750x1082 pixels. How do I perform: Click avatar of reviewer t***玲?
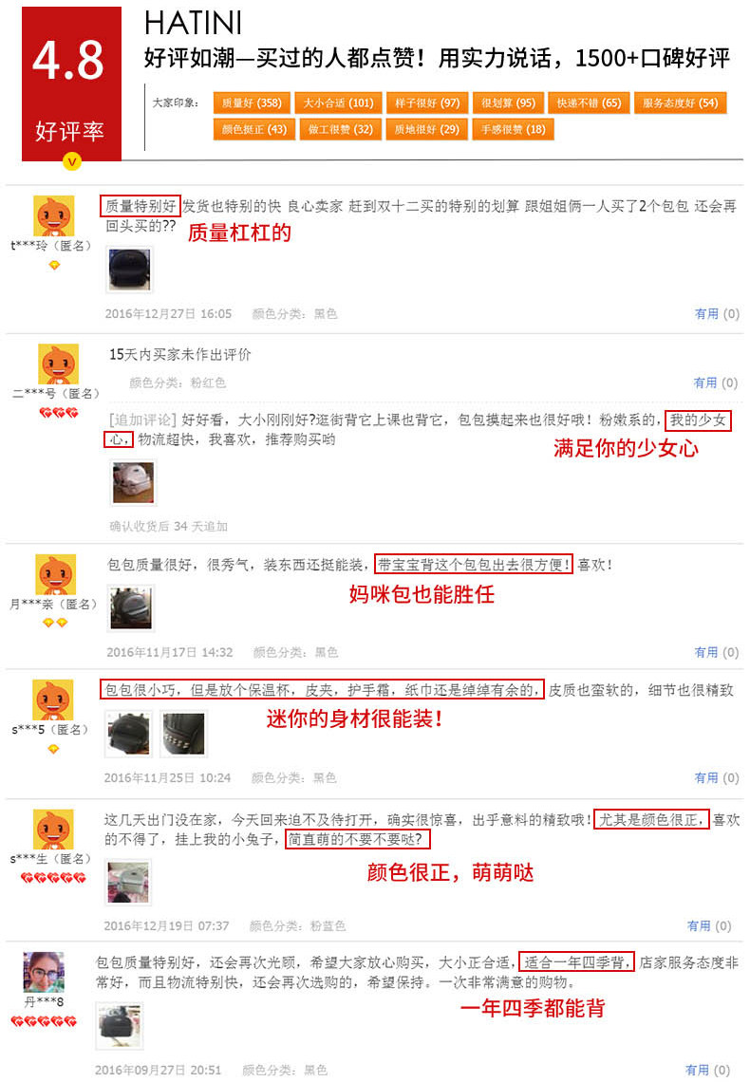(x=53, y=216)
